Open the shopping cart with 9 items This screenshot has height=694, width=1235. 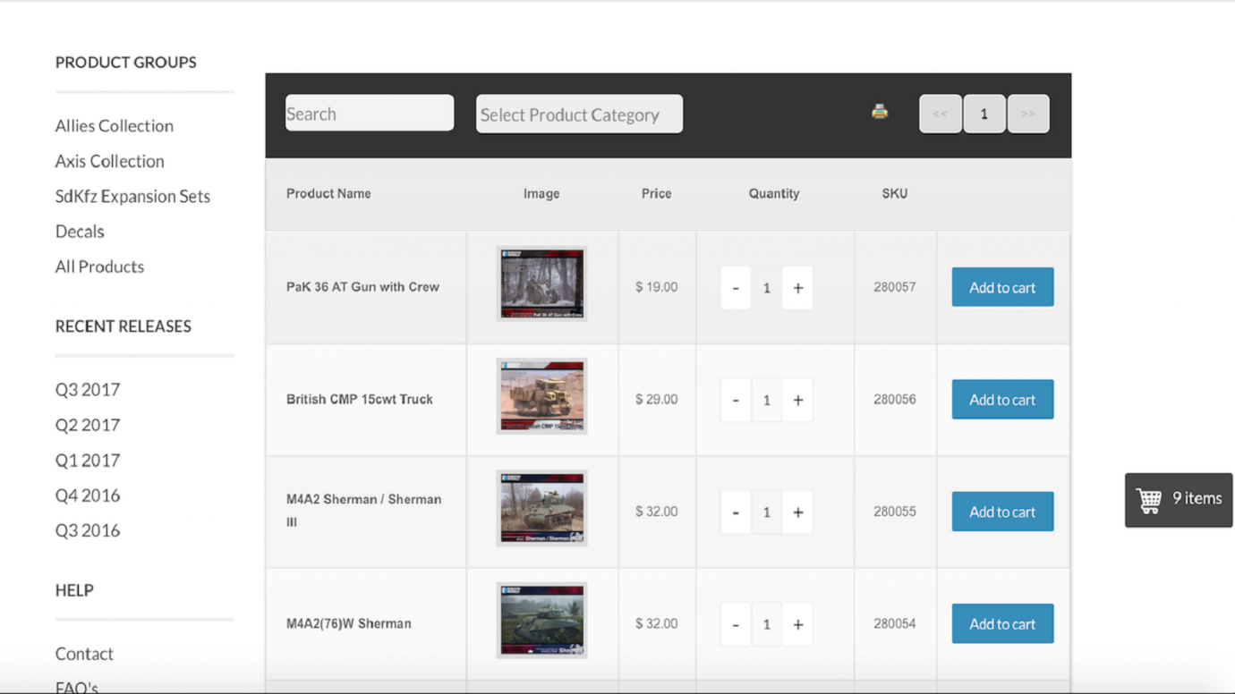click(x=1178, y=499)
